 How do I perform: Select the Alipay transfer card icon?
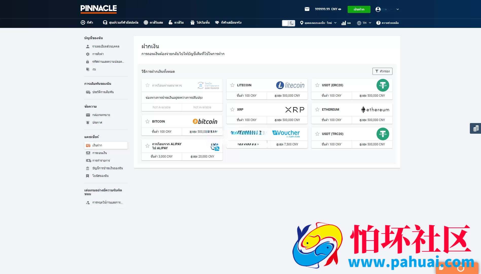pos(215,147)
